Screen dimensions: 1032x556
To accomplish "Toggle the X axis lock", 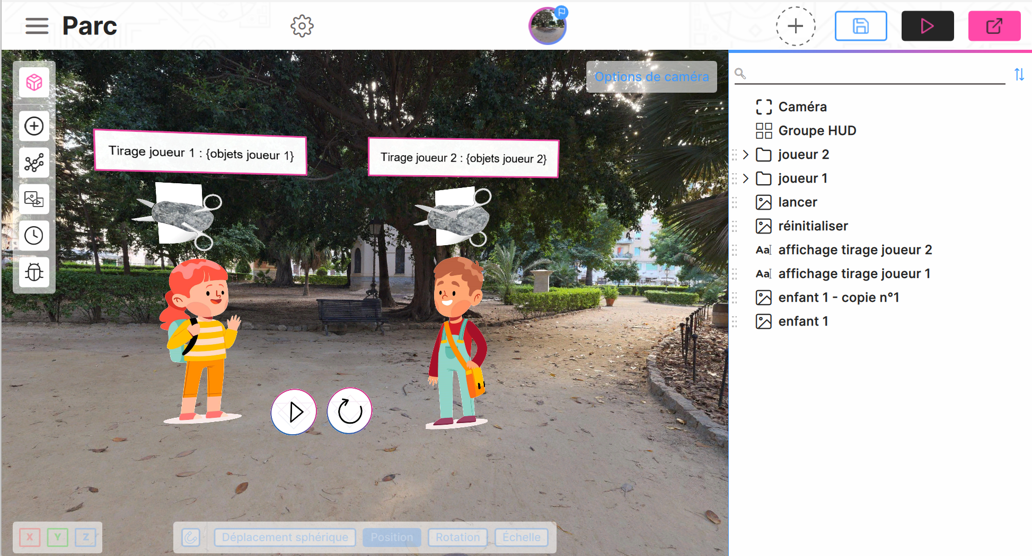I will pyautogui.click(x=30, y=537).
